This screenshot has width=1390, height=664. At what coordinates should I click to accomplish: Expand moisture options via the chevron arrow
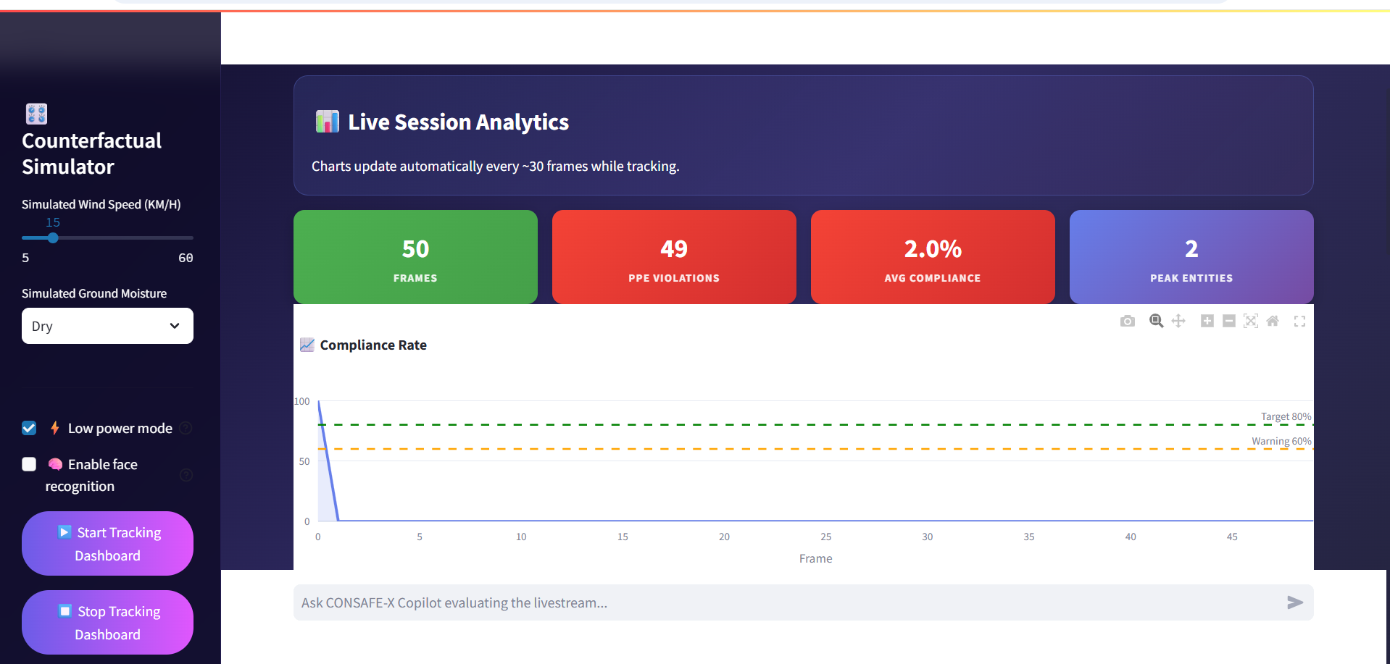tap(175, 326)
